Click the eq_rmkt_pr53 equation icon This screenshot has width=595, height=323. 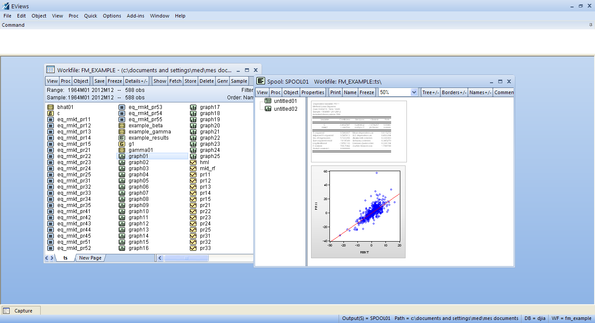tap(122, 107)
